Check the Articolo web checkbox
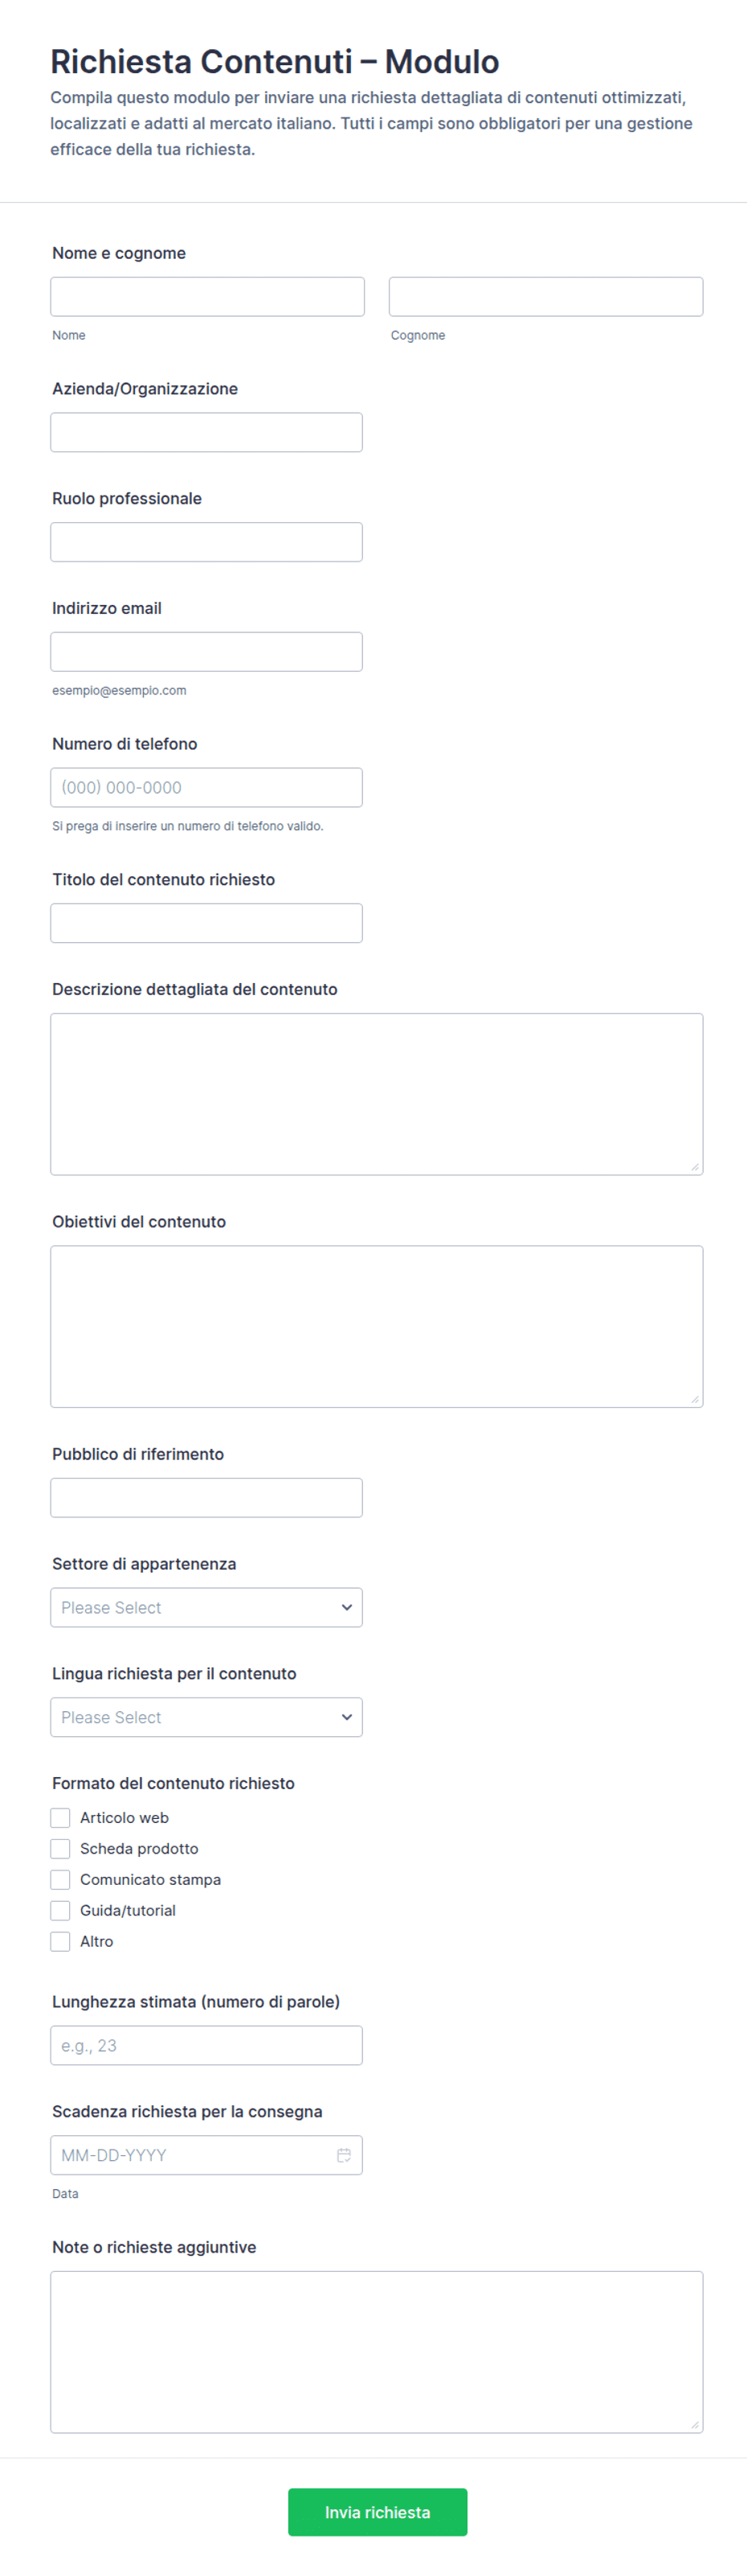Viewport: 747px width, 2576px height. (61, 1817)
